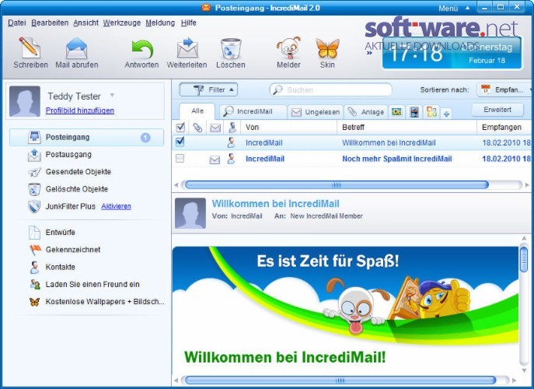This screenshot has width=534, height=389.
Task: Click Teddy Tester profile picture
Action: 25,101
